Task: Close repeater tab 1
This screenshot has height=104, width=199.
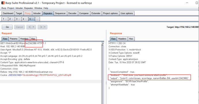Action: tap(6, 19)
